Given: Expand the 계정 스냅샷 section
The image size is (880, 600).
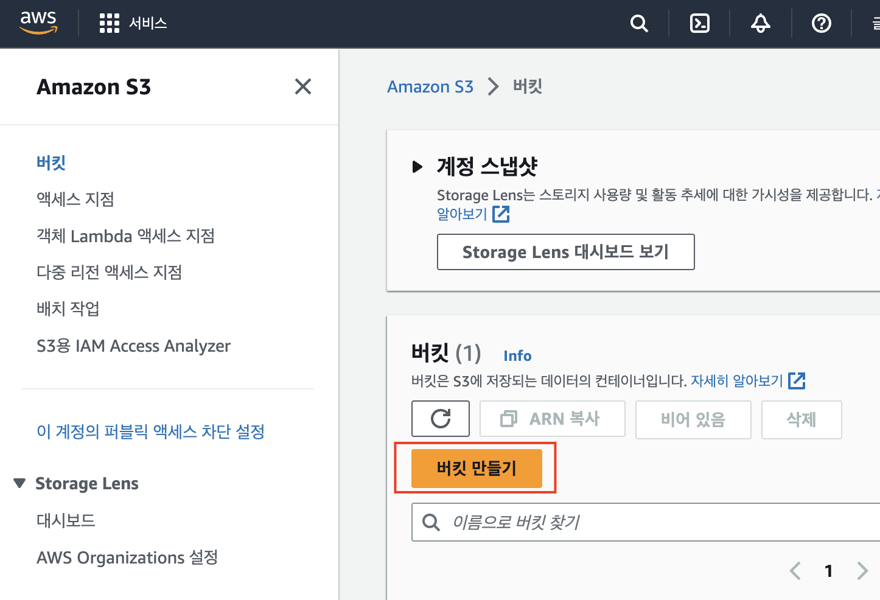Looking at the screenshot, I should click(417, 166).
